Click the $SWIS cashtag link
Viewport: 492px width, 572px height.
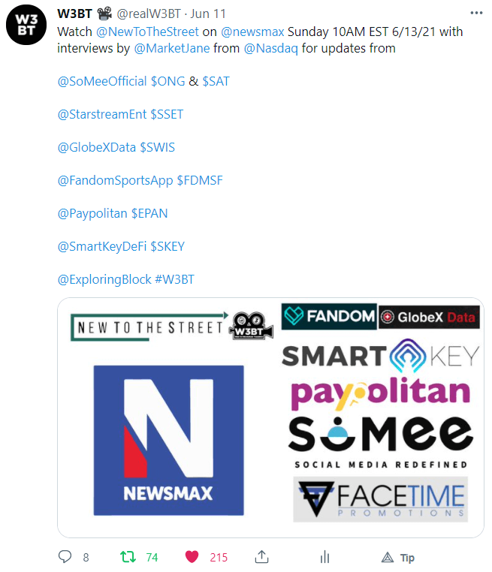pos(157,147)
